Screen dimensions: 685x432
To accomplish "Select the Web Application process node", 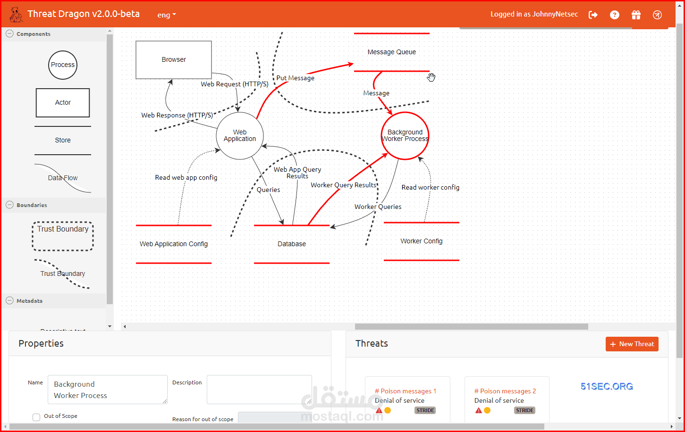I will coord(240,136).
